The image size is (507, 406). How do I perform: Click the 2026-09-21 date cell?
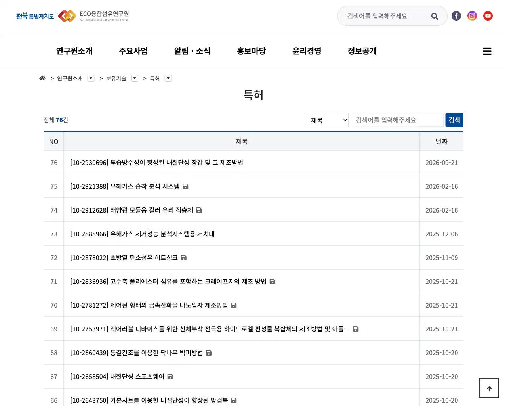click(442, 163)
